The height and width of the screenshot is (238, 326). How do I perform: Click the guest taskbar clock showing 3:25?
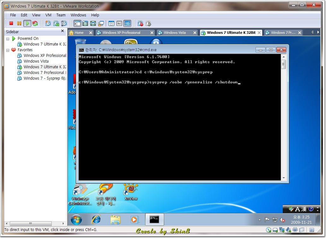click(x=301, y=220)
